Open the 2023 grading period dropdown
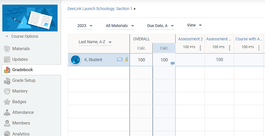Image resolution: width=265 pixels, height=136 pixels. [x=85, y=26]
